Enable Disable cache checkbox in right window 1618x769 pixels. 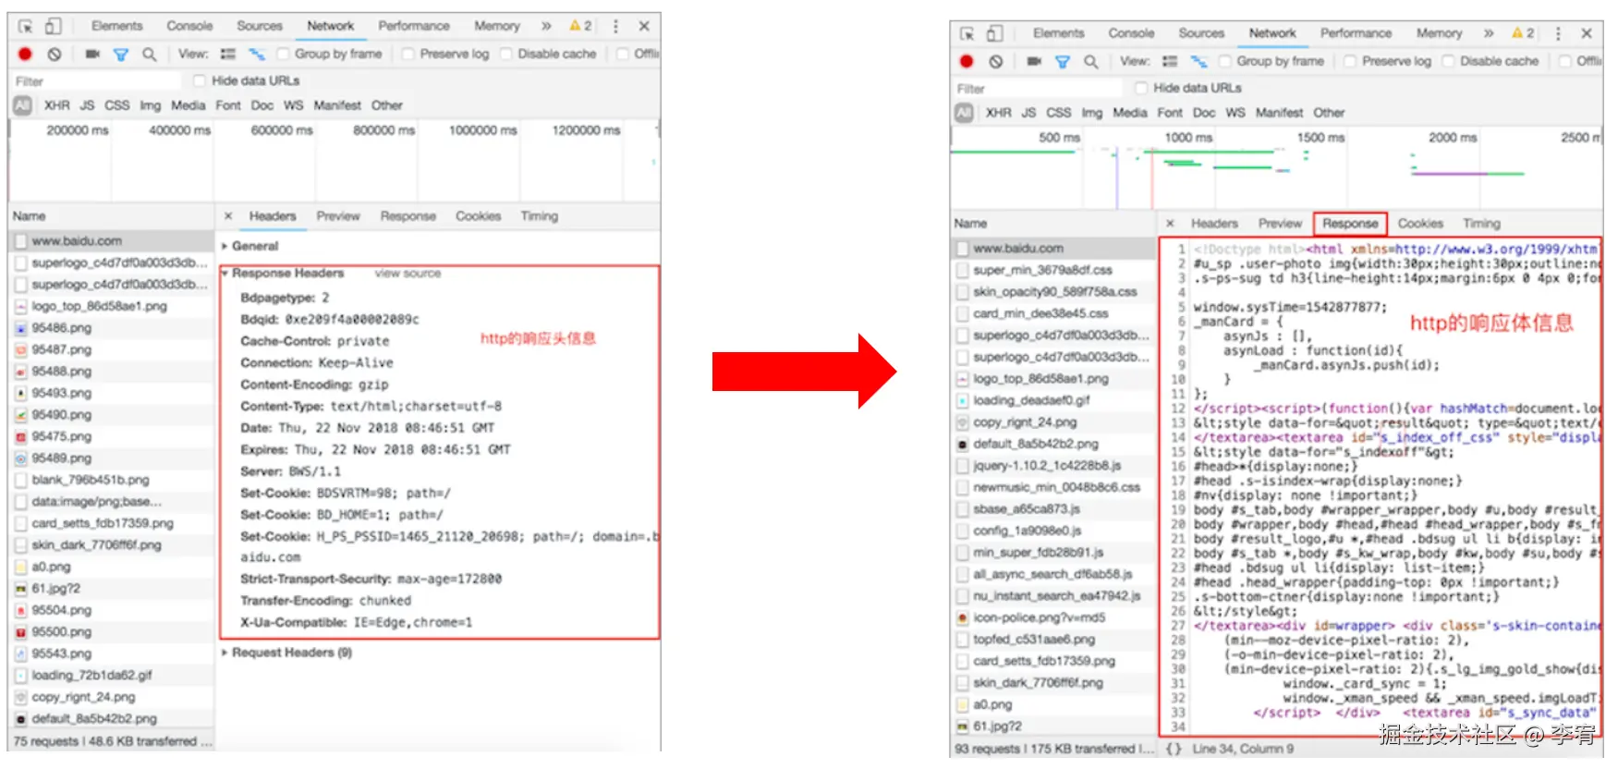tap(1448, 61)
